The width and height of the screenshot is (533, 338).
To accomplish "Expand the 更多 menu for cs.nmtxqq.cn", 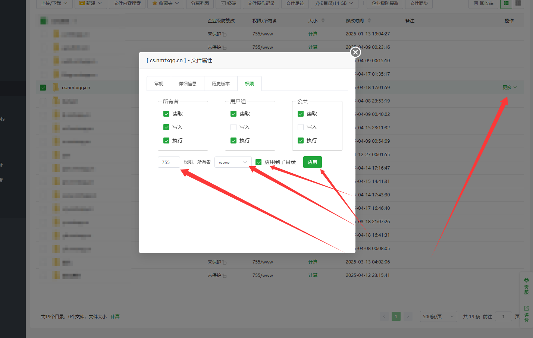I will tap(509, 88).
